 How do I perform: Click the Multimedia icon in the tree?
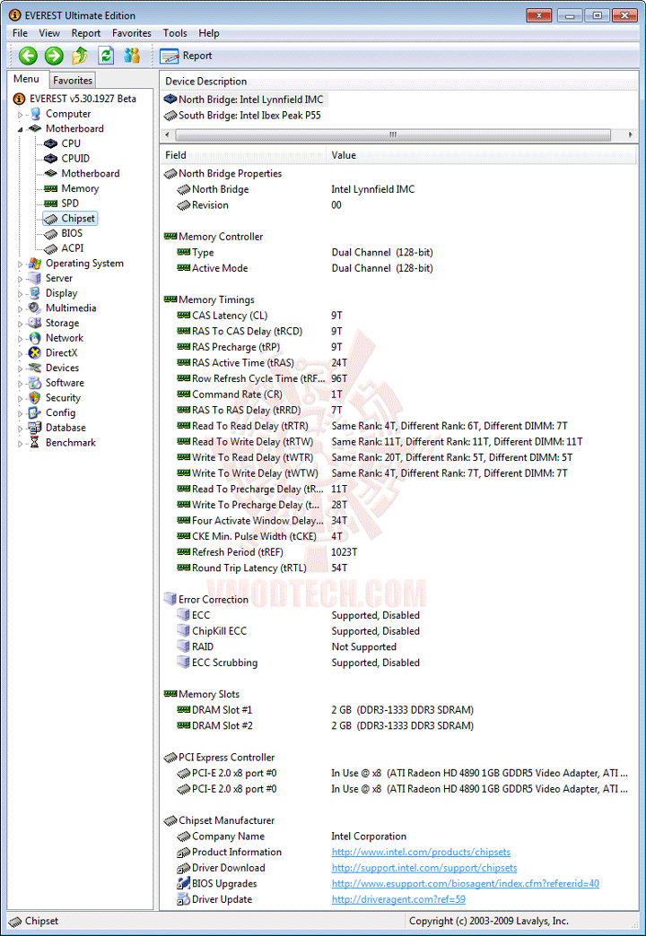point(35,308)
